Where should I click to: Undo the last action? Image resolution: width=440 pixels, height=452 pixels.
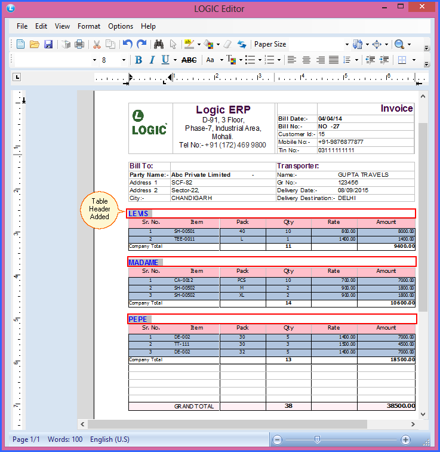tap(127, 44)
